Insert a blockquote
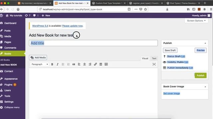Screen dimensions: 213x119 (74, 64)
